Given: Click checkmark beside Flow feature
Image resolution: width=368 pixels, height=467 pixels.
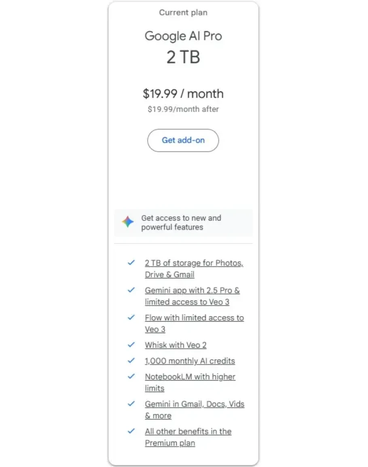Looking at the screenshot, I should 131,317.
